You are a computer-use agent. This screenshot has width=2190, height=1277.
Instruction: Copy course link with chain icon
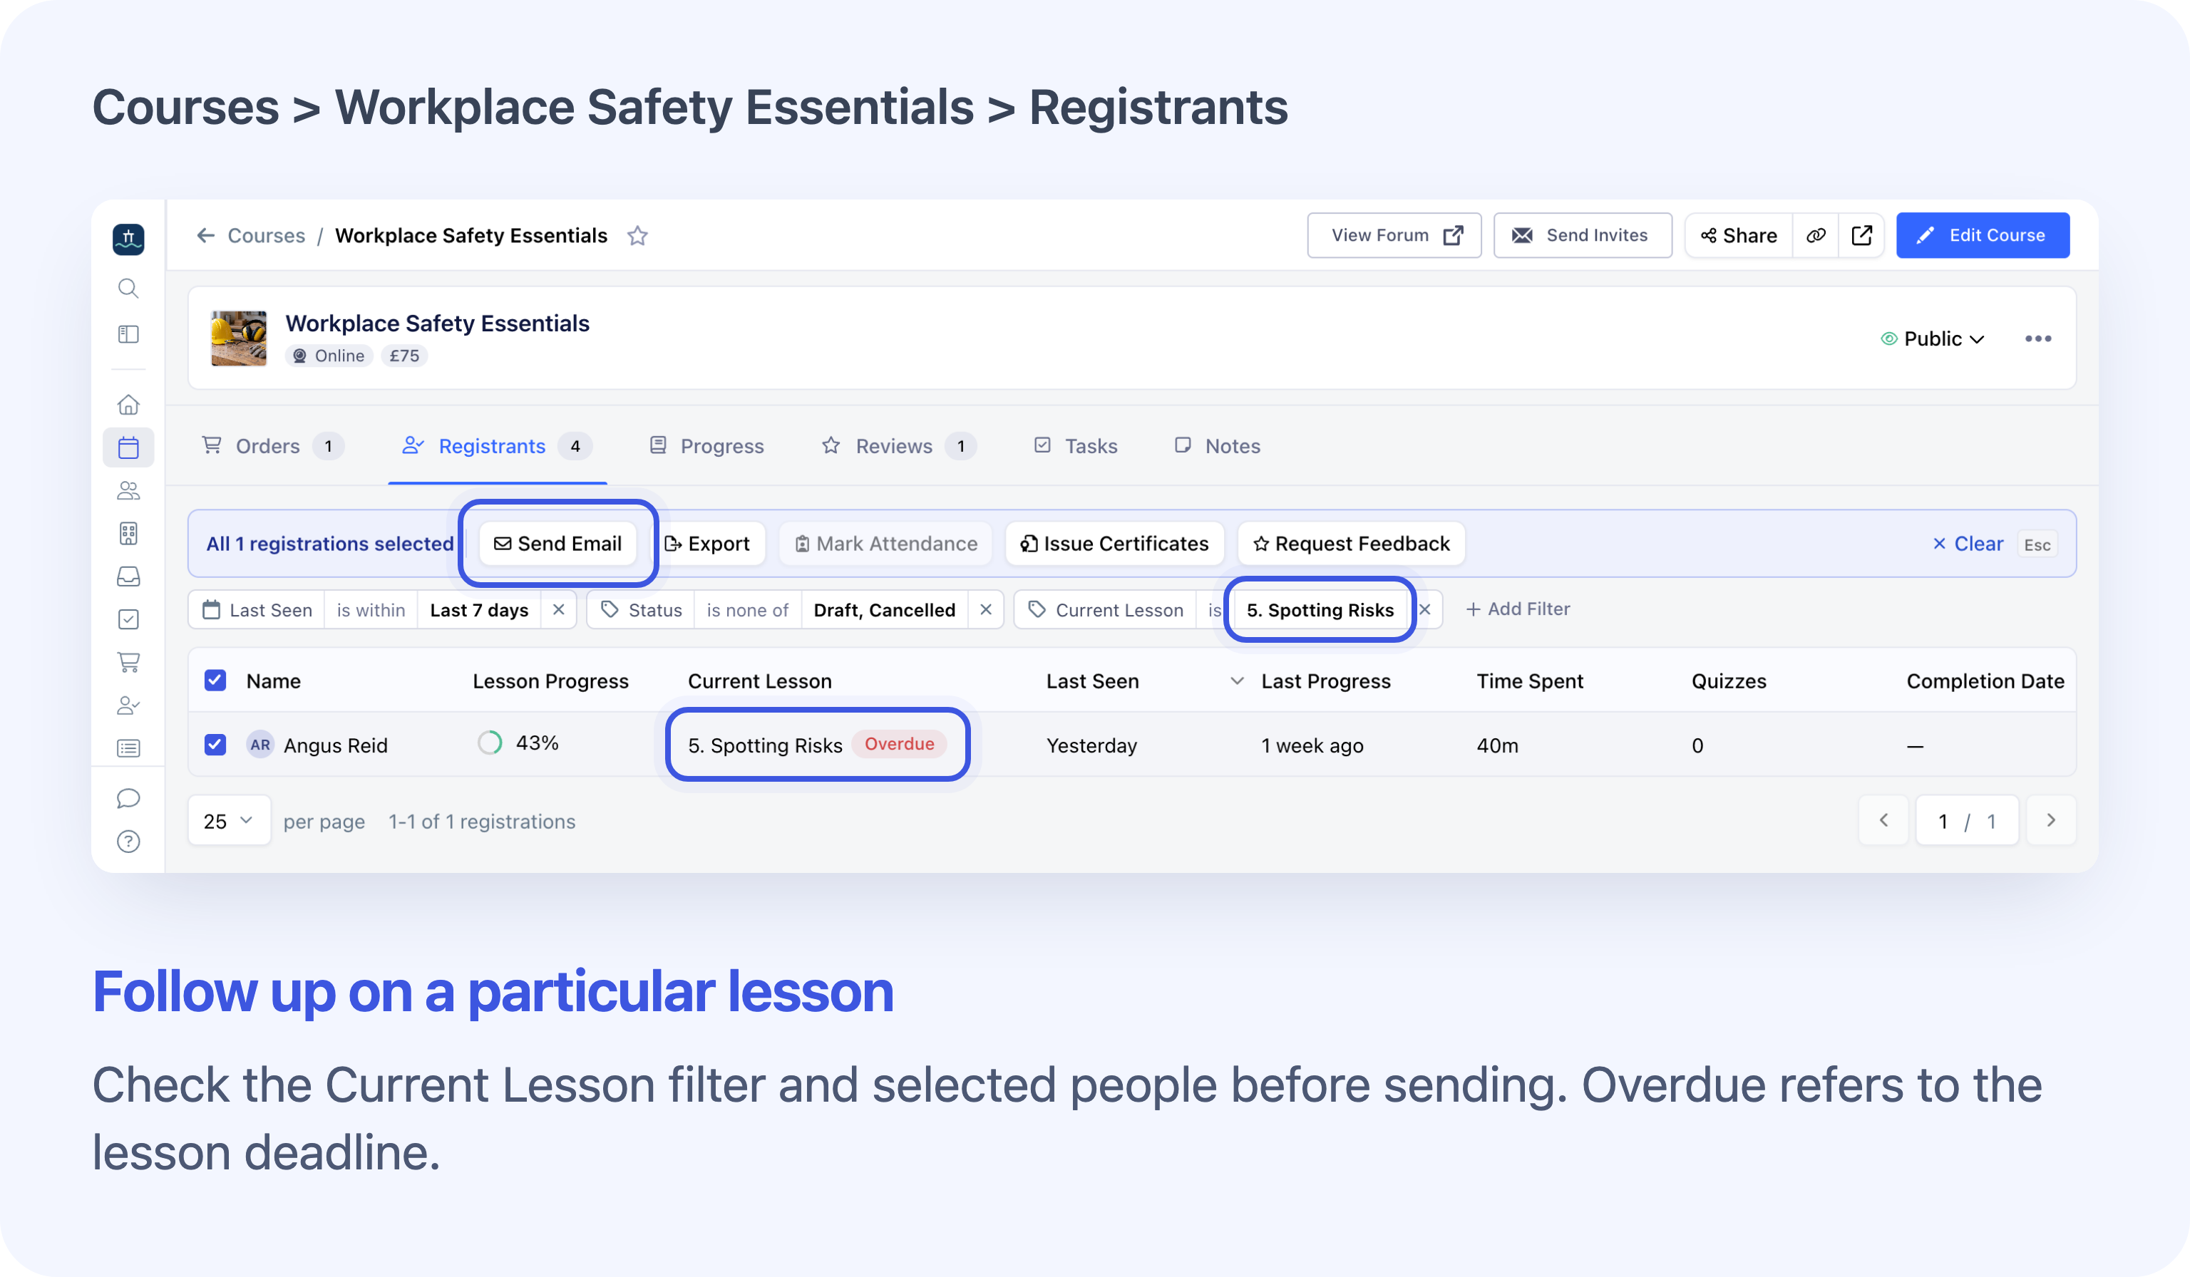(1816, 235)
